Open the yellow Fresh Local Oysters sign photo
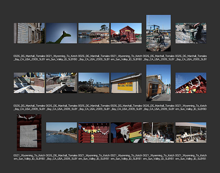 [x=126, y=83]
